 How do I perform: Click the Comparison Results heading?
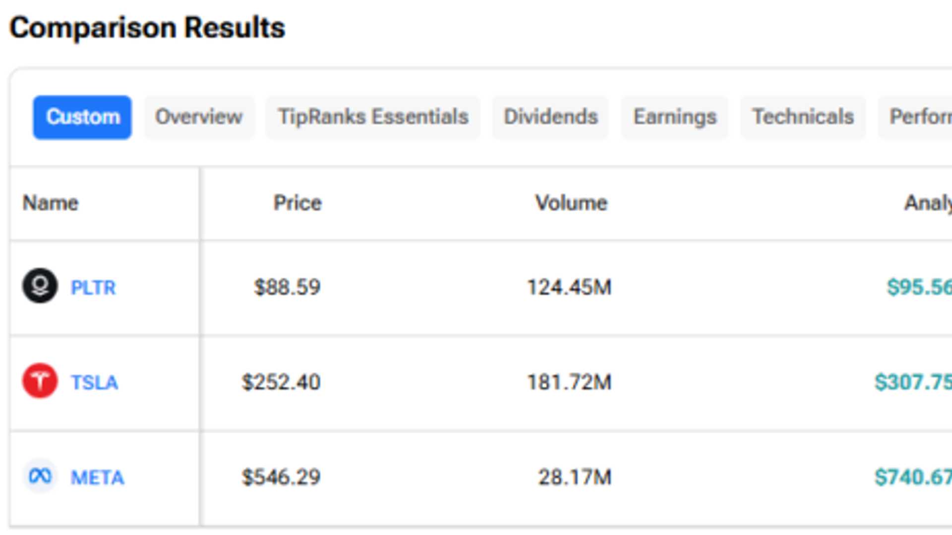148,27
